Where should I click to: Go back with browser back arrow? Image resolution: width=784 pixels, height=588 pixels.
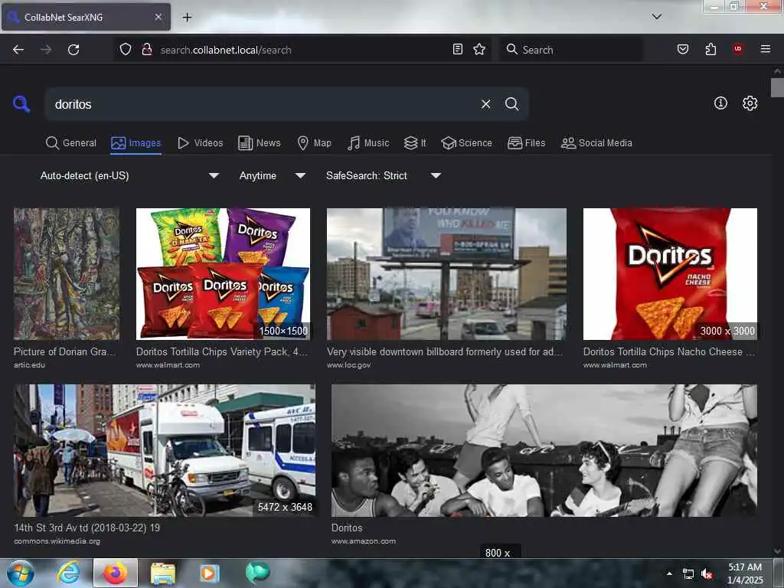[x=18, y=50]
